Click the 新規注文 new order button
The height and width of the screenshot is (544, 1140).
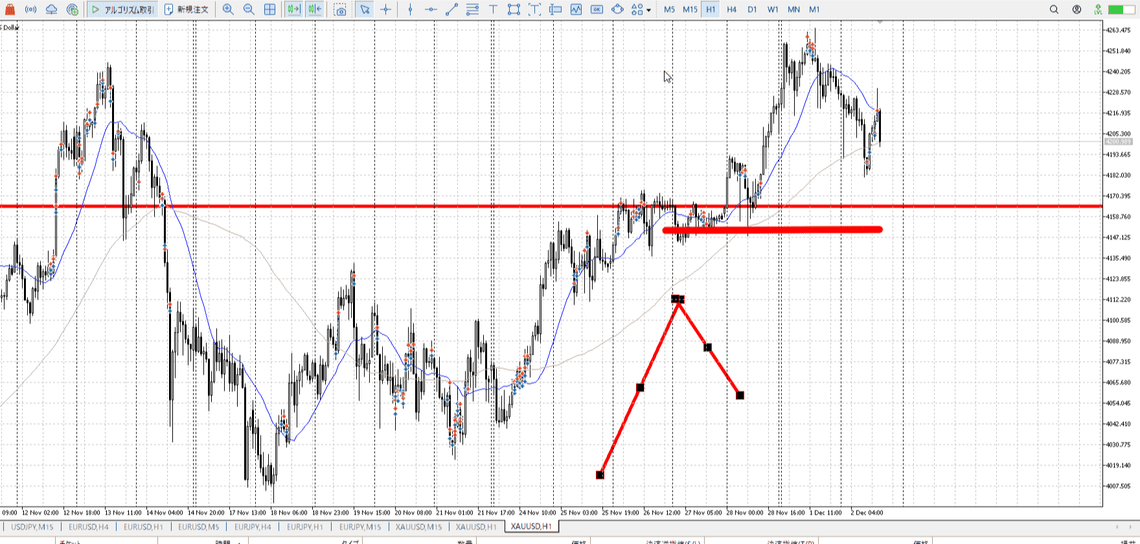tap(187, 10)
